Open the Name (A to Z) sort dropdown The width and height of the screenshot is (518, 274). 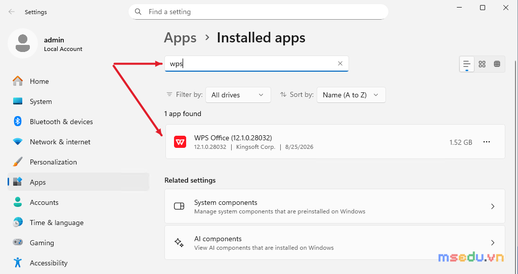pos(351,95)
